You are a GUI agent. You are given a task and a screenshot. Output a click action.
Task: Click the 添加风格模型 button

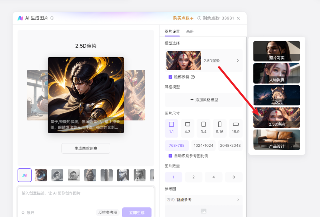click(x=204, y=100)
